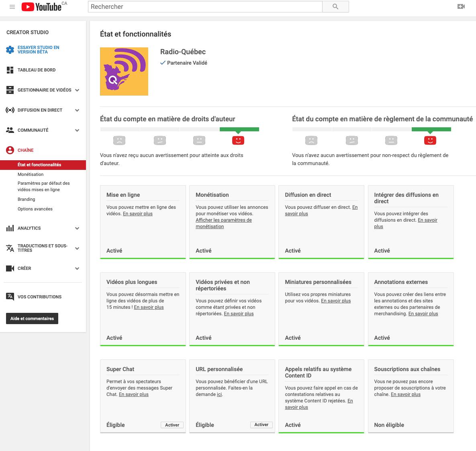Open Options avancées sidebar item
The image size is (476, 451).
click(35, 209)
